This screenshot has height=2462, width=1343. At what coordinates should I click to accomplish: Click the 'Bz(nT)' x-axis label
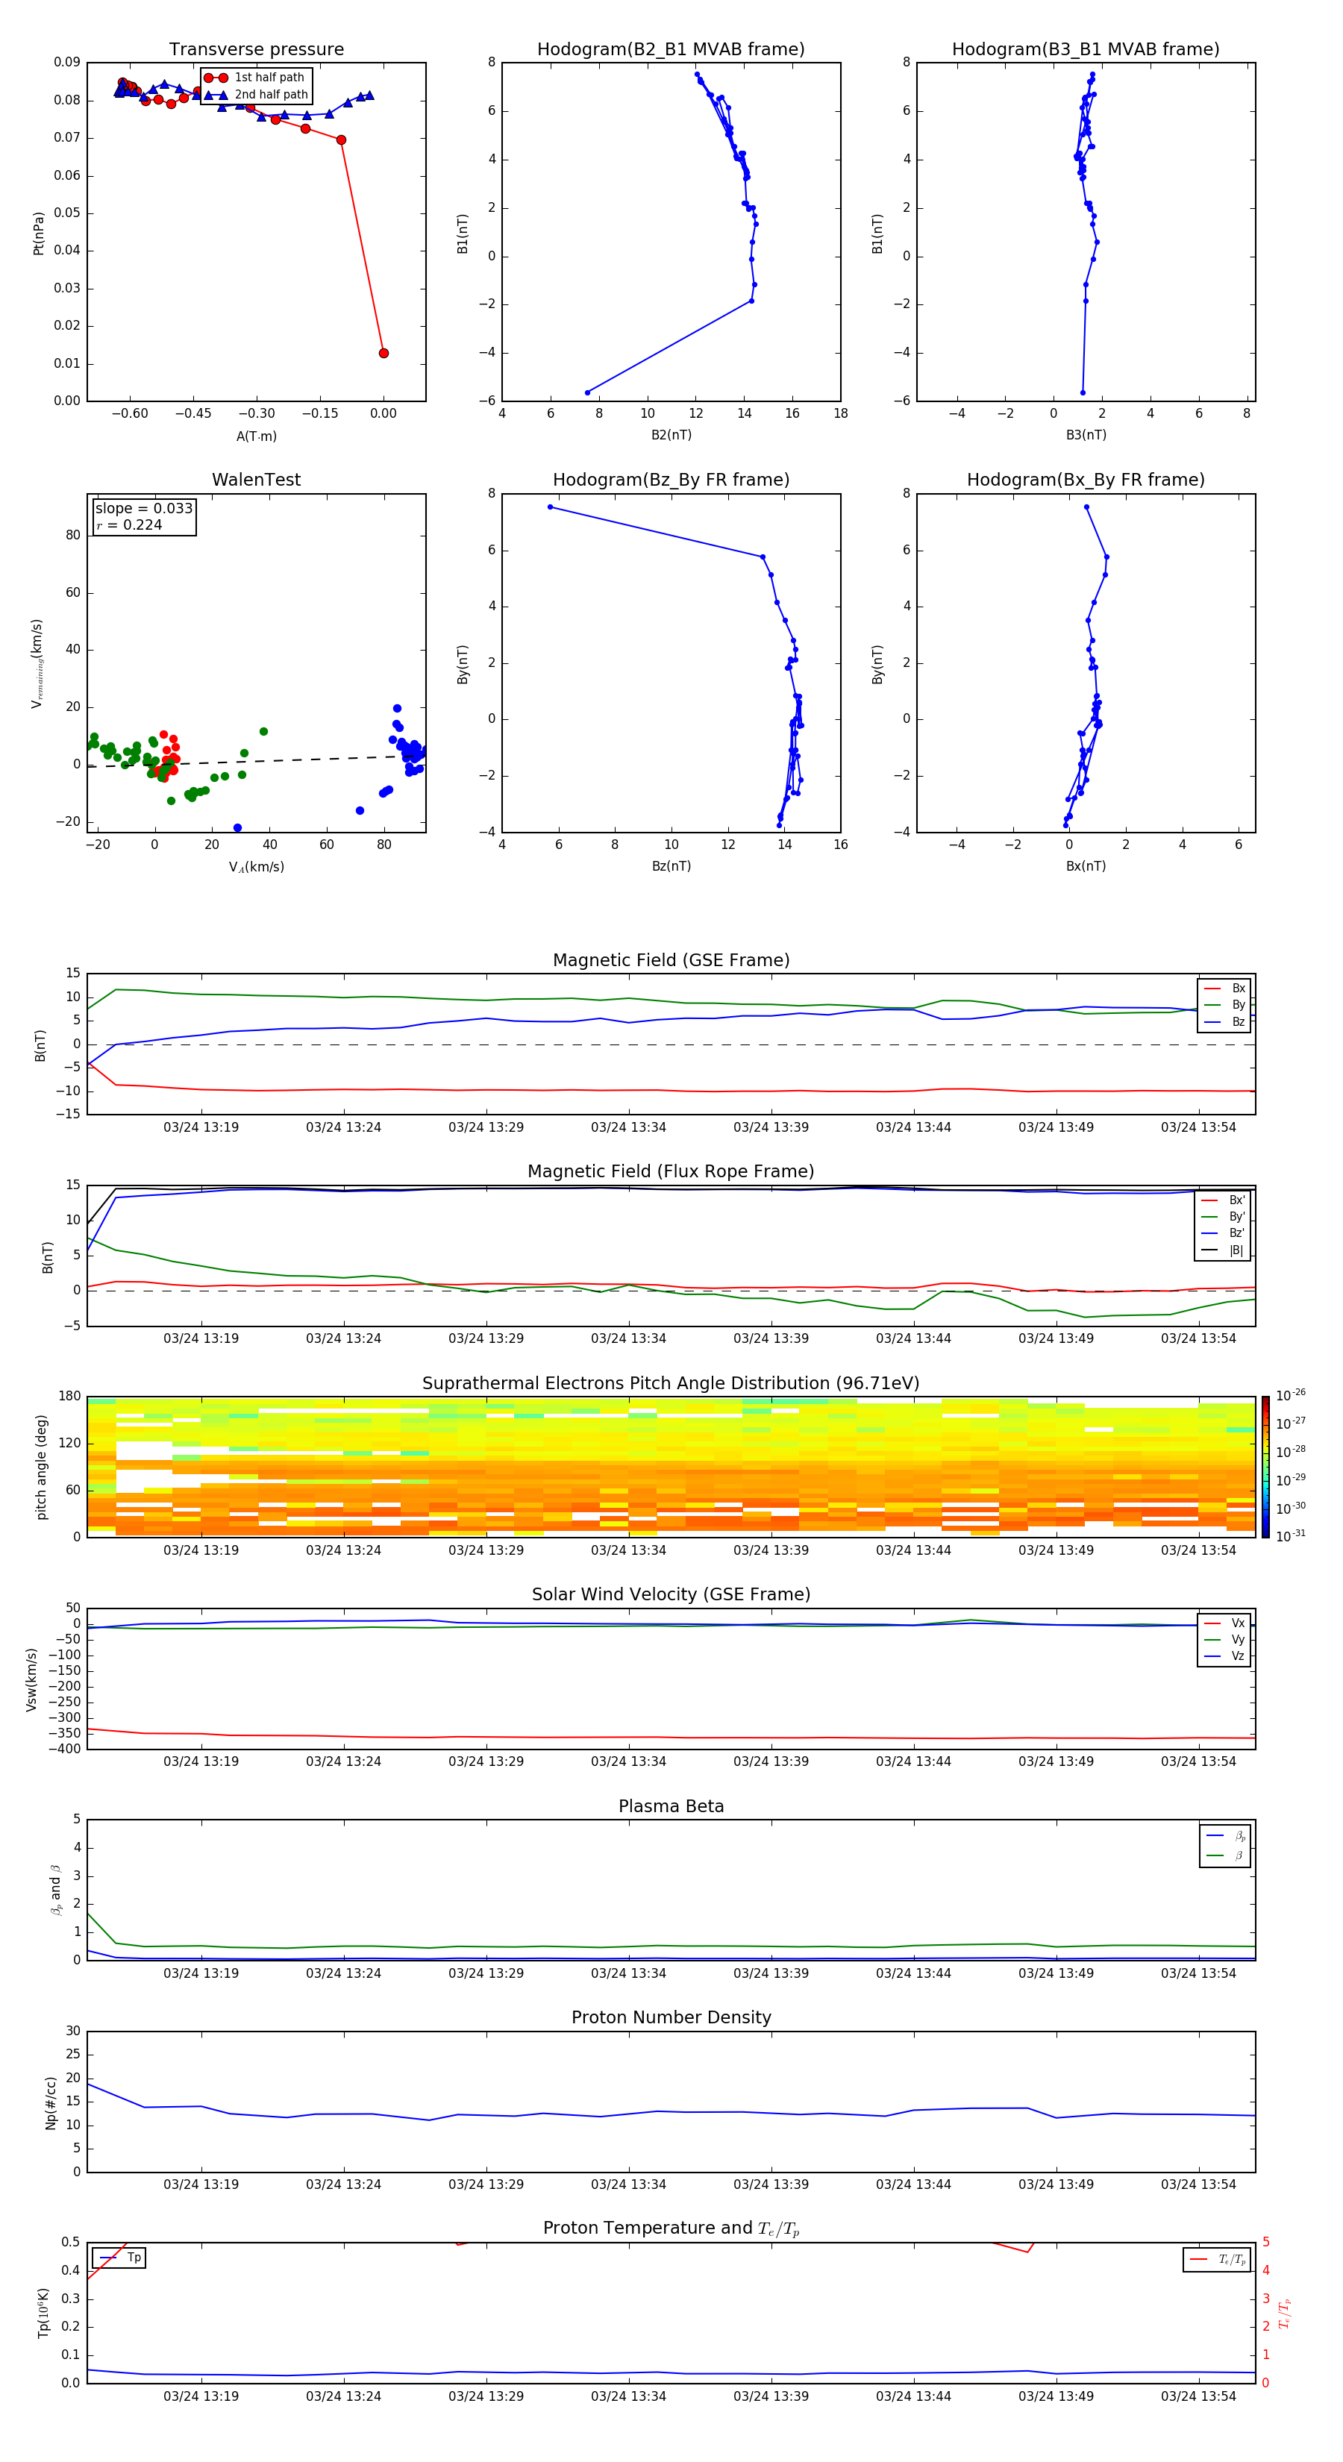pos(671,866)
